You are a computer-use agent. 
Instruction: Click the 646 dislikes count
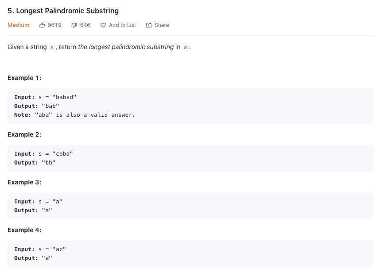(x=85, y=25)
